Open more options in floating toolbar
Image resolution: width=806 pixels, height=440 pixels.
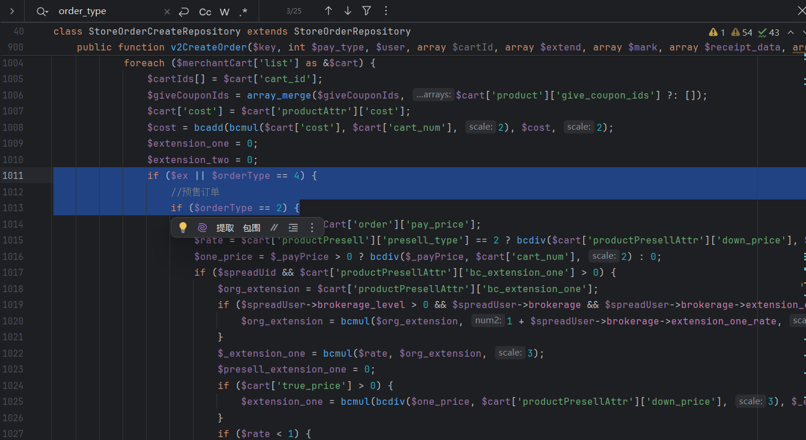click(x=312, y=228)
